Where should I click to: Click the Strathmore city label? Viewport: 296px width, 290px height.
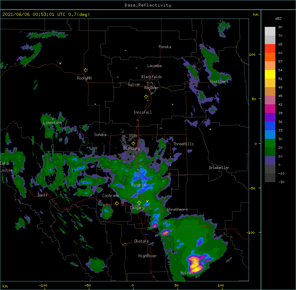point(177,209)
